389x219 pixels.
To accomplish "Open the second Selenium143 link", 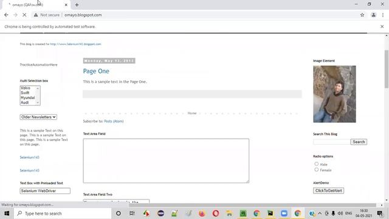I will [x=30, y=170].
